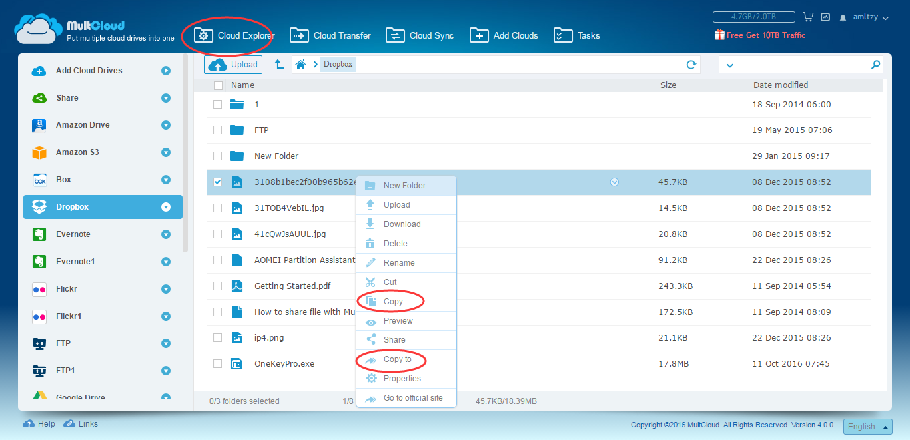
Task: Click the MultCloud cloud logo
Action: tap(38, 29)
